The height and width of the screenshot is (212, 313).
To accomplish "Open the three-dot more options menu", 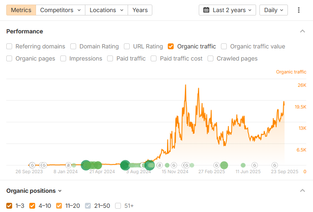I will click(x=298, y=10).
